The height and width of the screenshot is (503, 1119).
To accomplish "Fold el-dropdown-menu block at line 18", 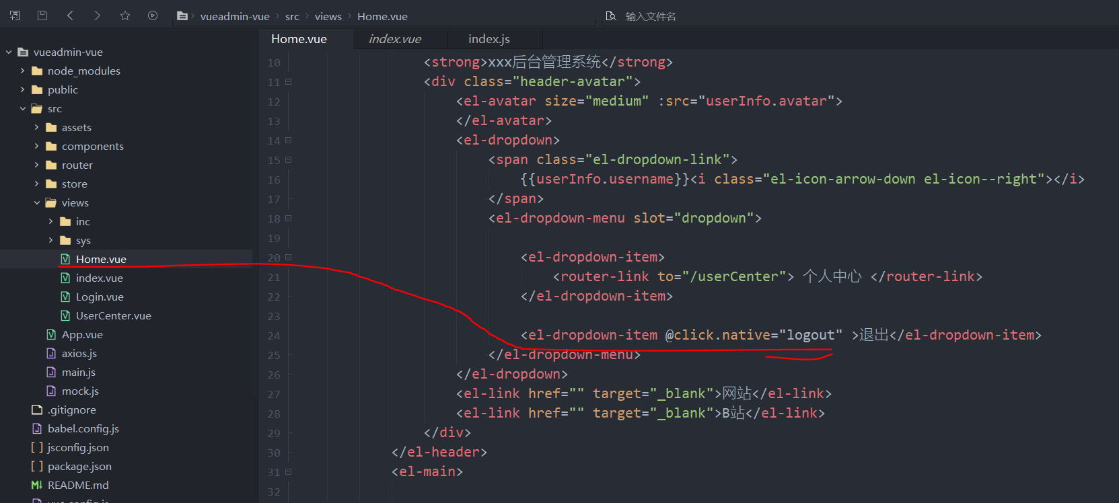I will click(288, 219).
